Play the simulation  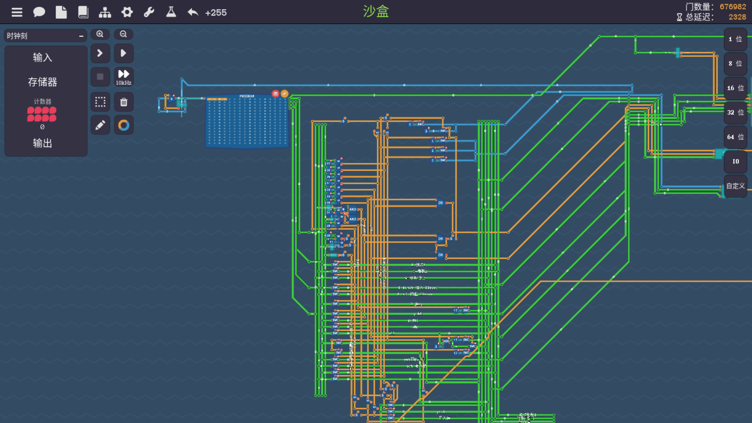pos(123,53)
